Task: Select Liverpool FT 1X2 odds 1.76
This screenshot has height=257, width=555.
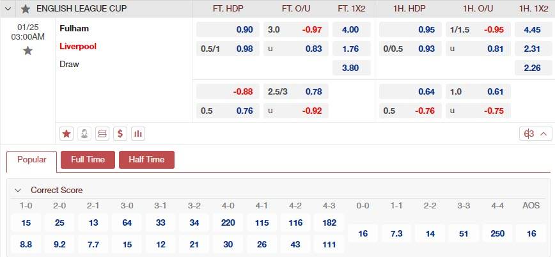Action: coord(350,49)
